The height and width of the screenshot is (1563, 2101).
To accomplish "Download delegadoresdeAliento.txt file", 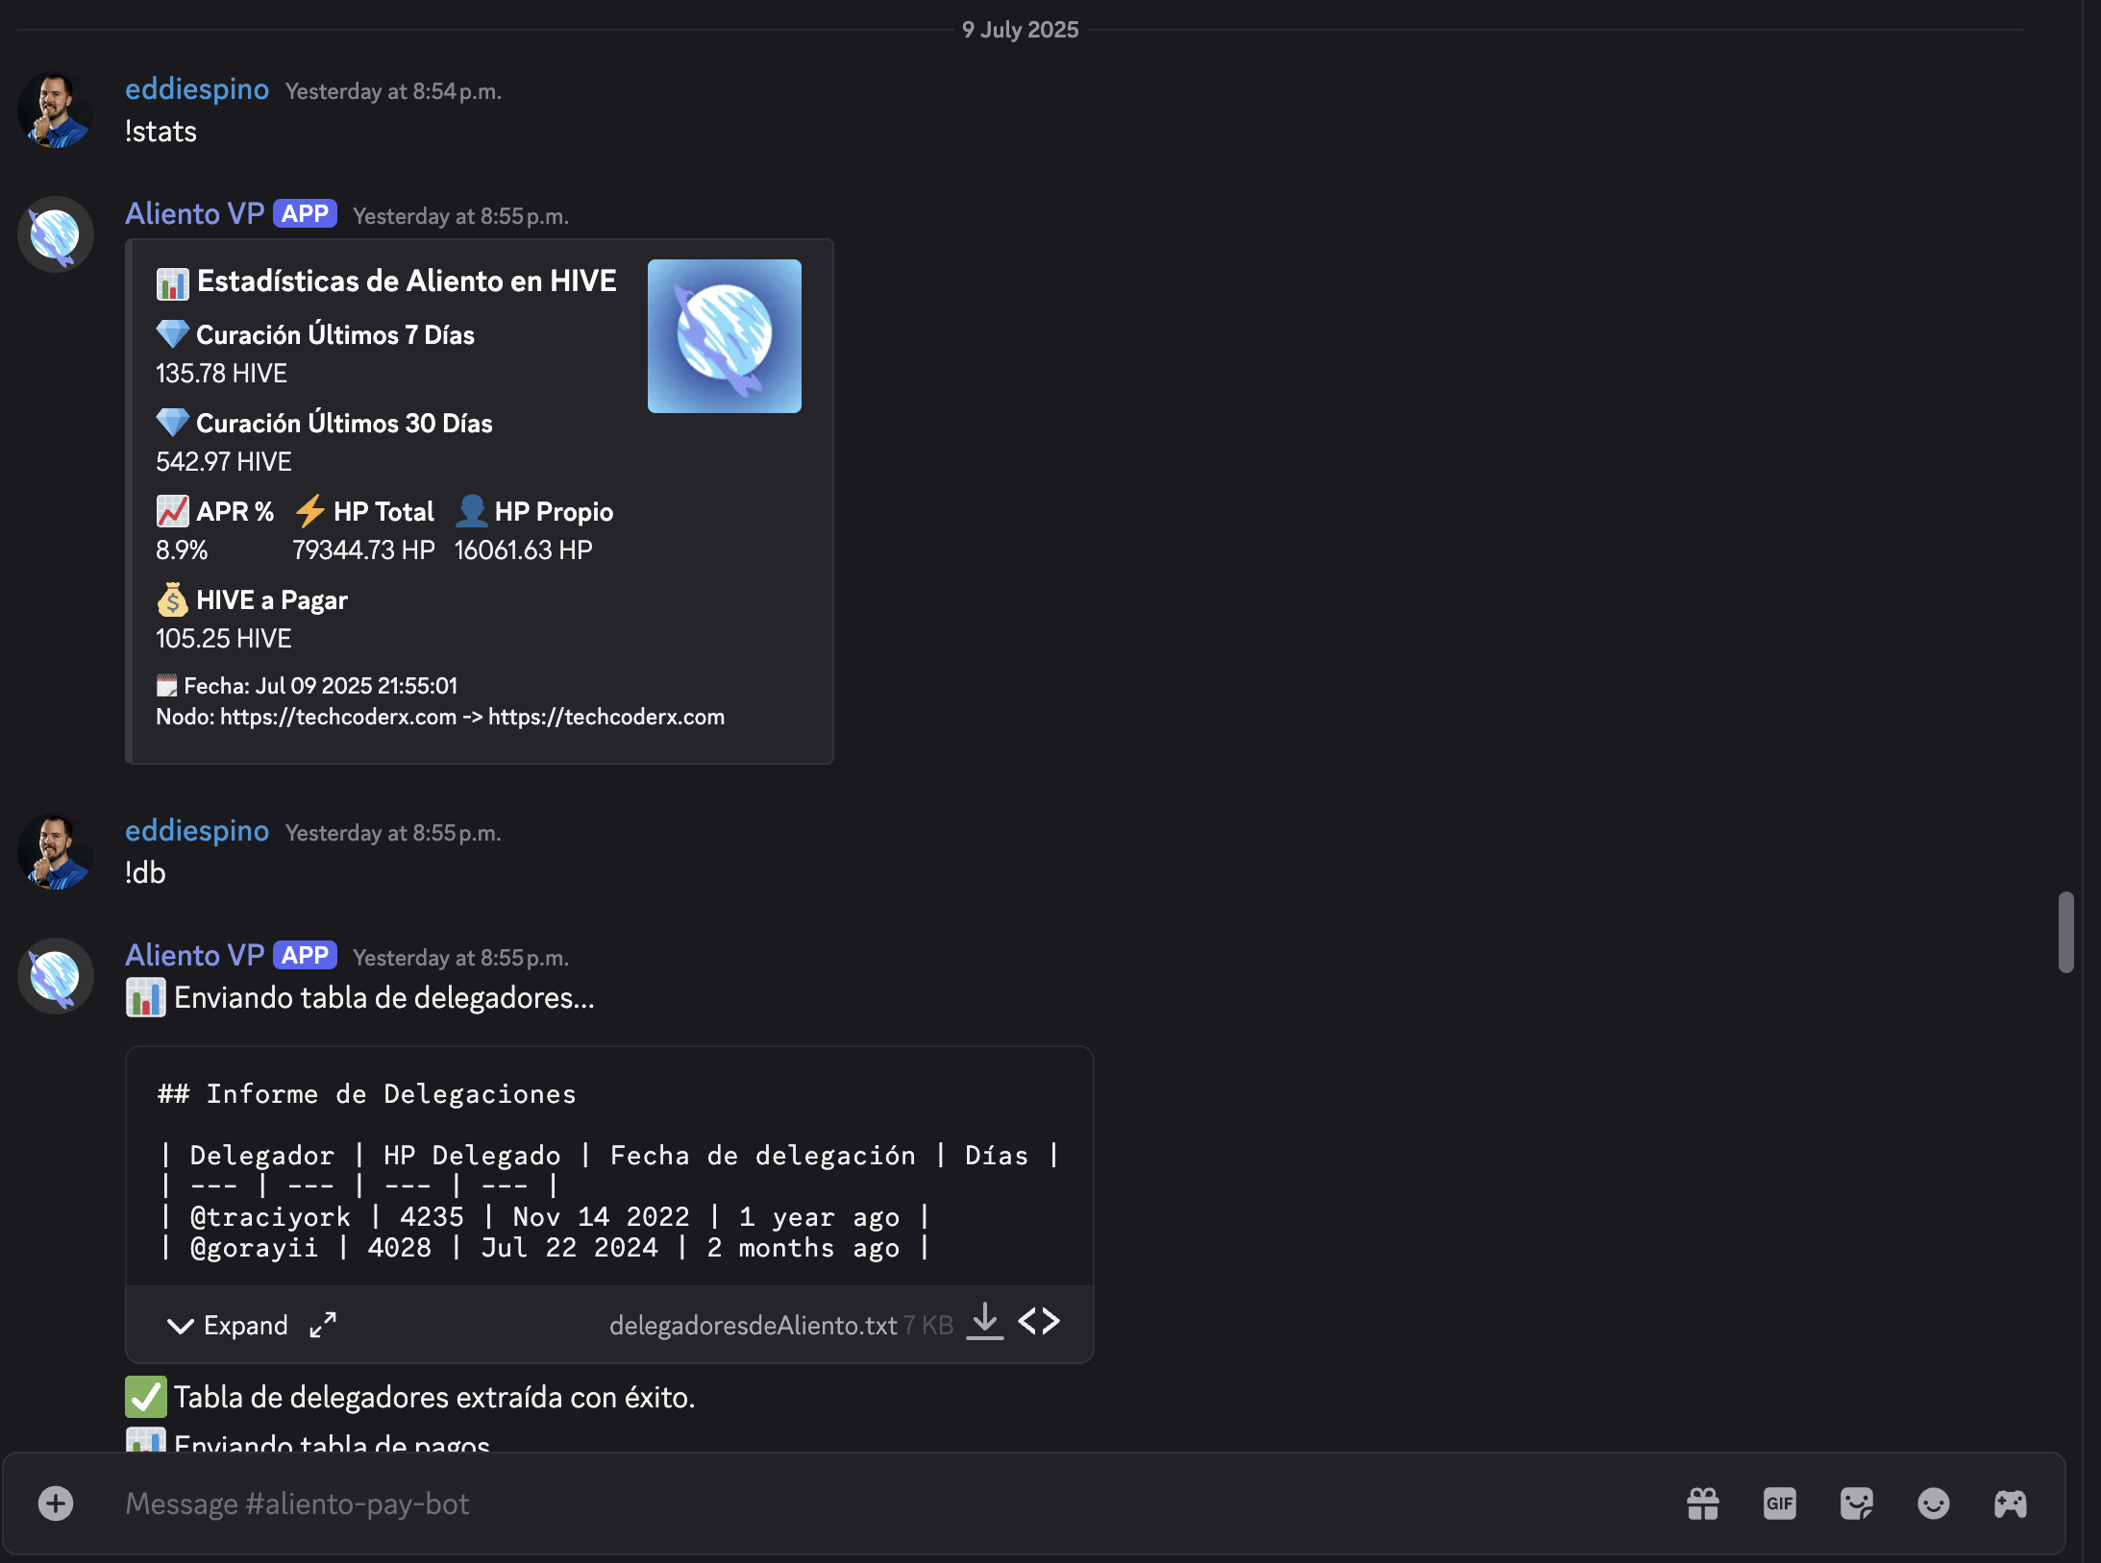I will pos(985,1322).
